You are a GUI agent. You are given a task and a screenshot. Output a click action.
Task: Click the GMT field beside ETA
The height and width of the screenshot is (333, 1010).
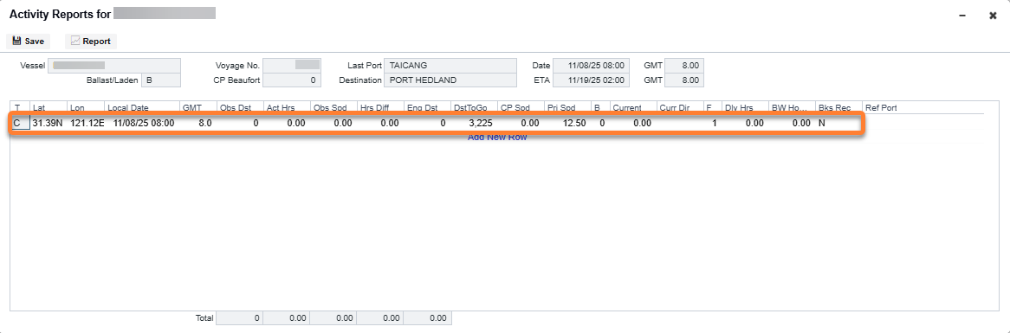684,80
